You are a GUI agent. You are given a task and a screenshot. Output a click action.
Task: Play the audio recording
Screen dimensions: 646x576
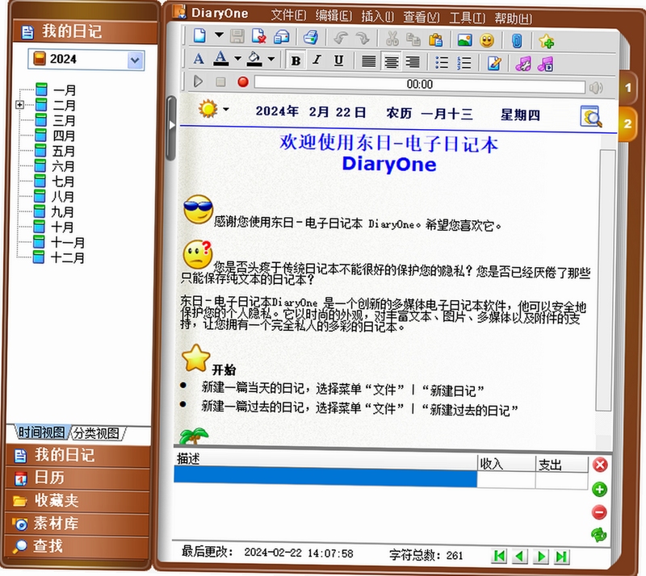pyautogui.click(x=198, y=81)
